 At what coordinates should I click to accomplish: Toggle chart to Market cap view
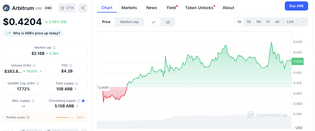coord(129,22)
